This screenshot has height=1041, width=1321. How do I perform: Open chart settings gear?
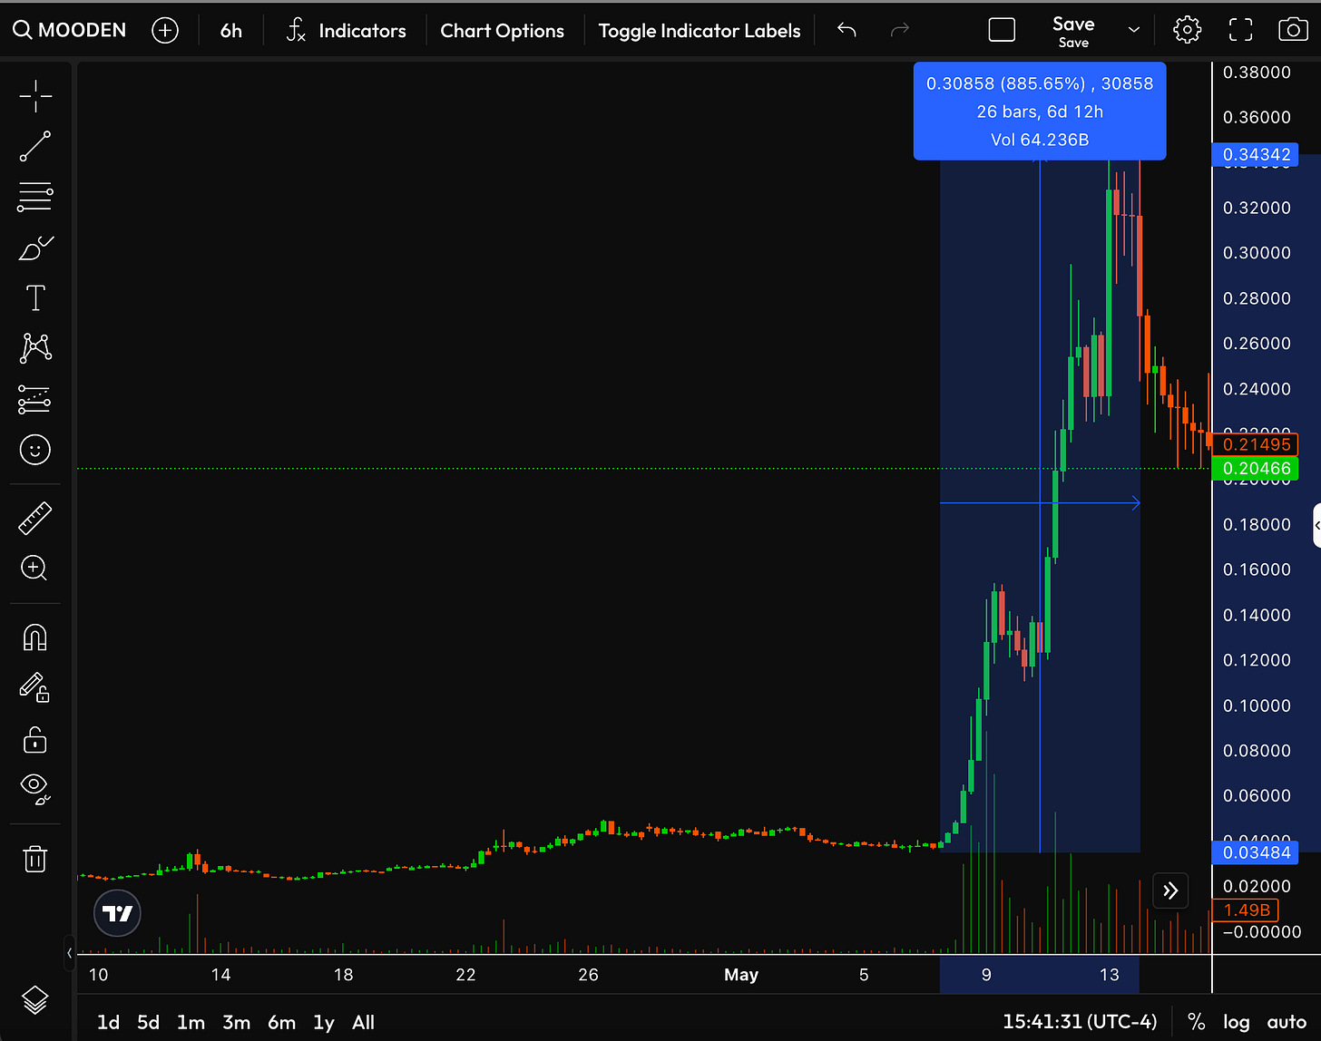coord(1187,30)
